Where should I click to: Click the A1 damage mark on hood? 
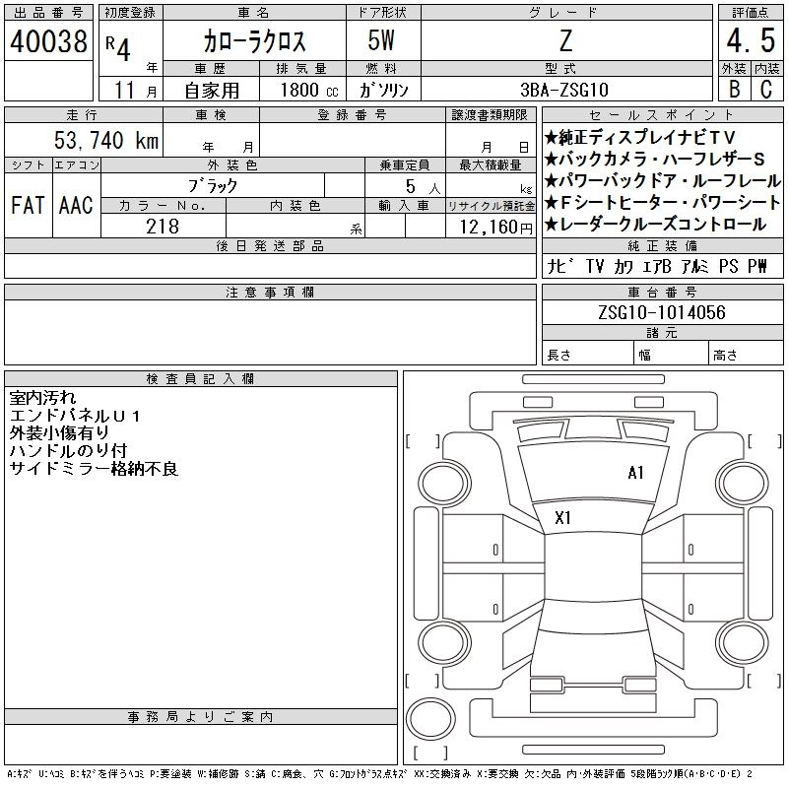[x=635, y=473]
